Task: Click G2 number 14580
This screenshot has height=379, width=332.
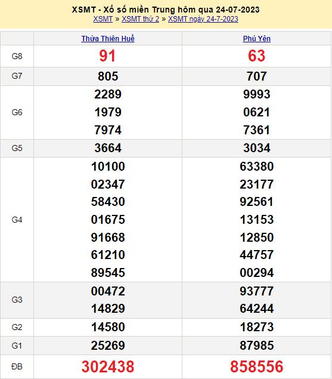Action: (x=108, y=327)
